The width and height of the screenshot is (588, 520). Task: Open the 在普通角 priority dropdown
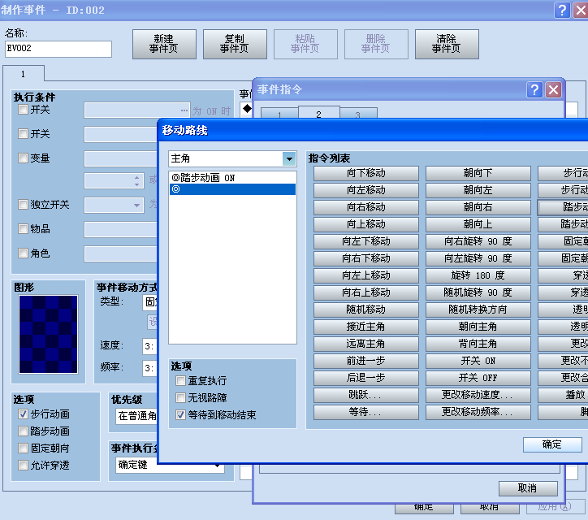tap(137, 416)
